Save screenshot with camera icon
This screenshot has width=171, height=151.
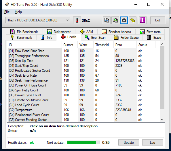[x=124, y=20]
